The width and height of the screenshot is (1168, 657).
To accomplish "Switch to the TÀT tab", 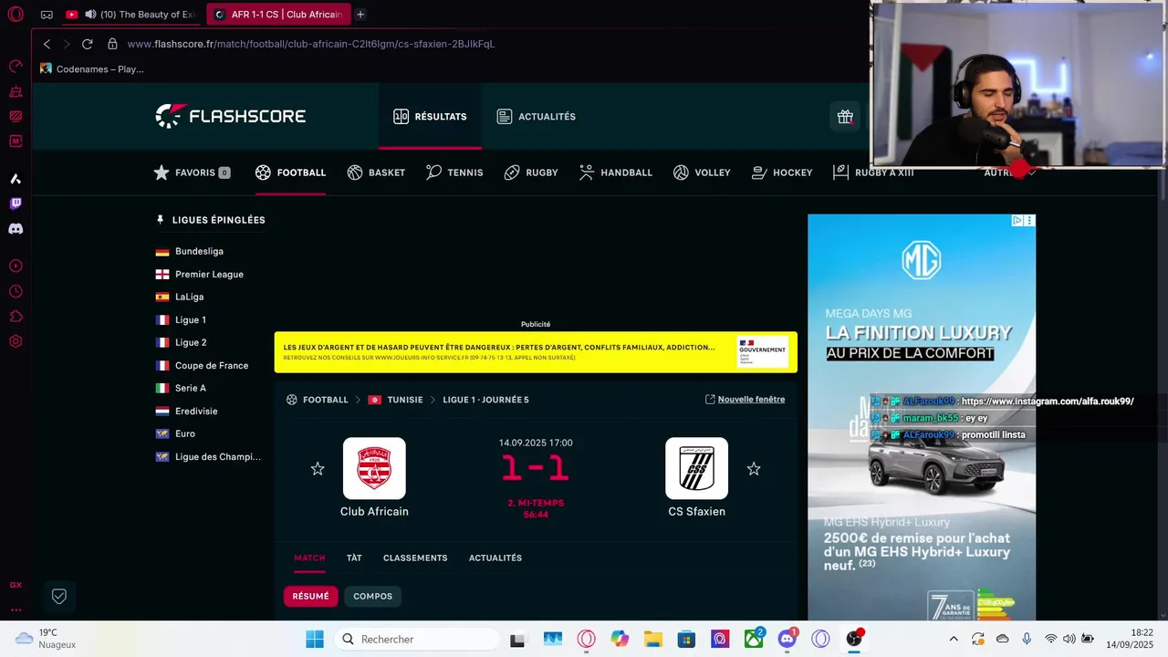I will 354,558.
